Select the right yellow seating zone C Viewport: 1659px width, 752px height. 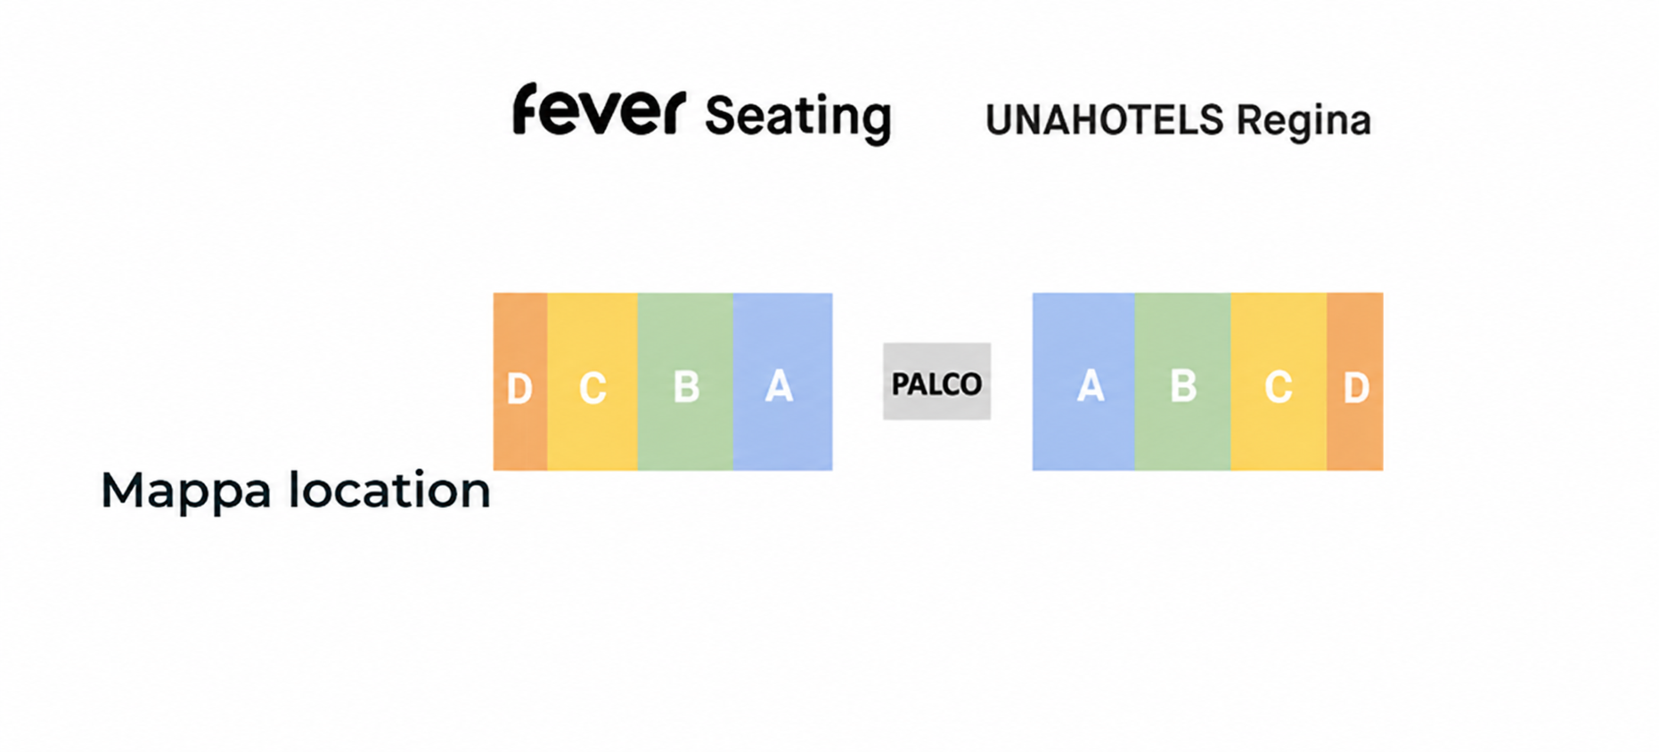[1279, 381]
